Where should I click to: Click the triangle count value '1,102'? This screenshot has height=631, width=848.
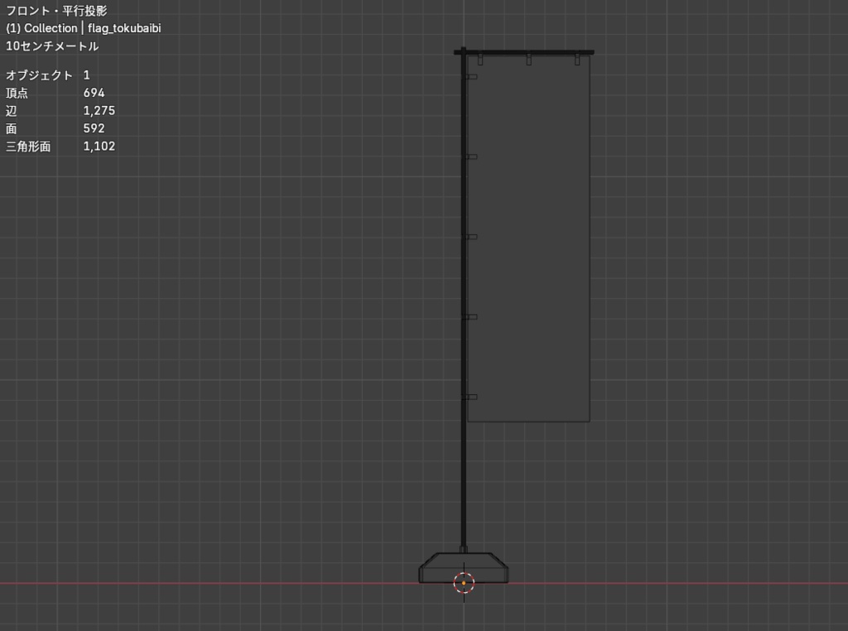click(x=99, y=147)
